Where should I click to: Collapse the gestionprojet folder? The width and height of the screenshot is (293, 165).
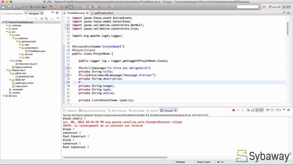[16, 41]
